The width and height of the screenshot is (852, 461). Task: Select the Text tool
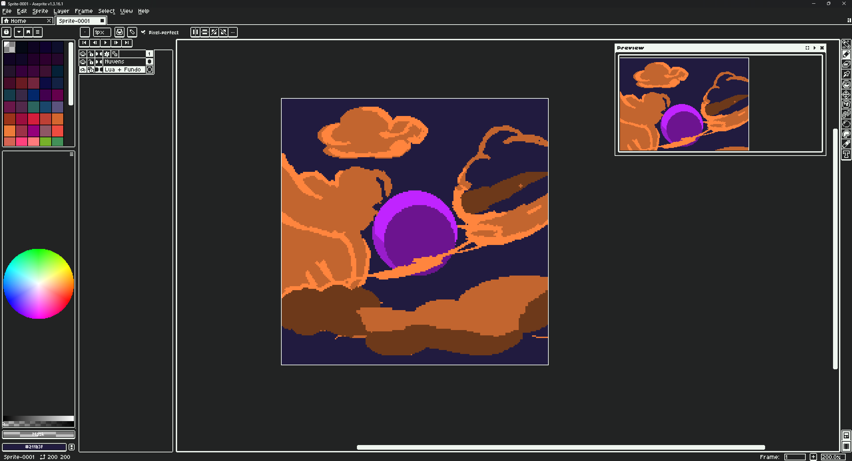click(846, 154)
